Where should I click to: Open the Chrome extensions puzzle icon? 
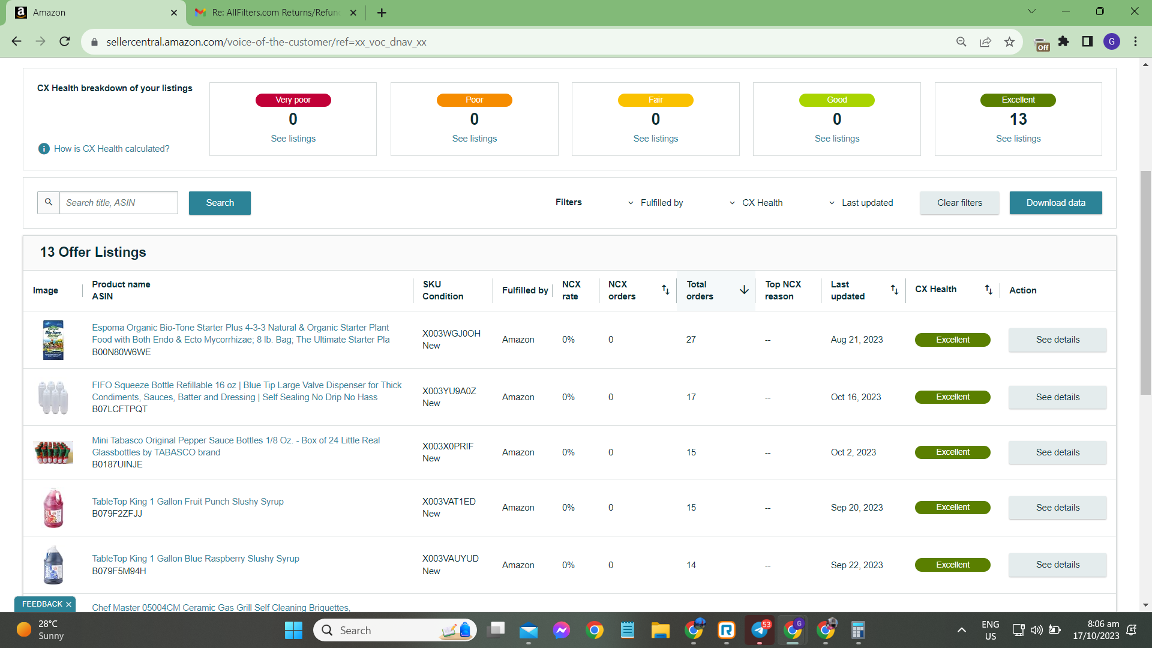coord(1063,41)
